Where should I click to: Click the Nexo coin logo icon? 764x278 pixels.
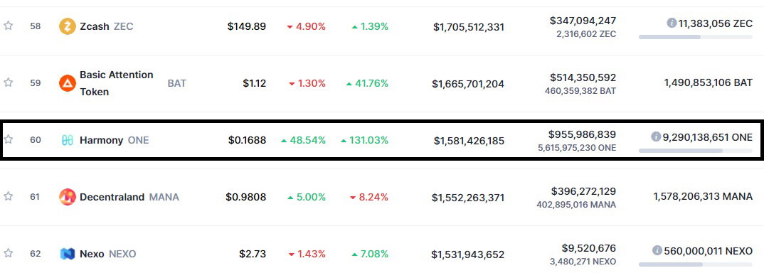(x=68, y=254)
